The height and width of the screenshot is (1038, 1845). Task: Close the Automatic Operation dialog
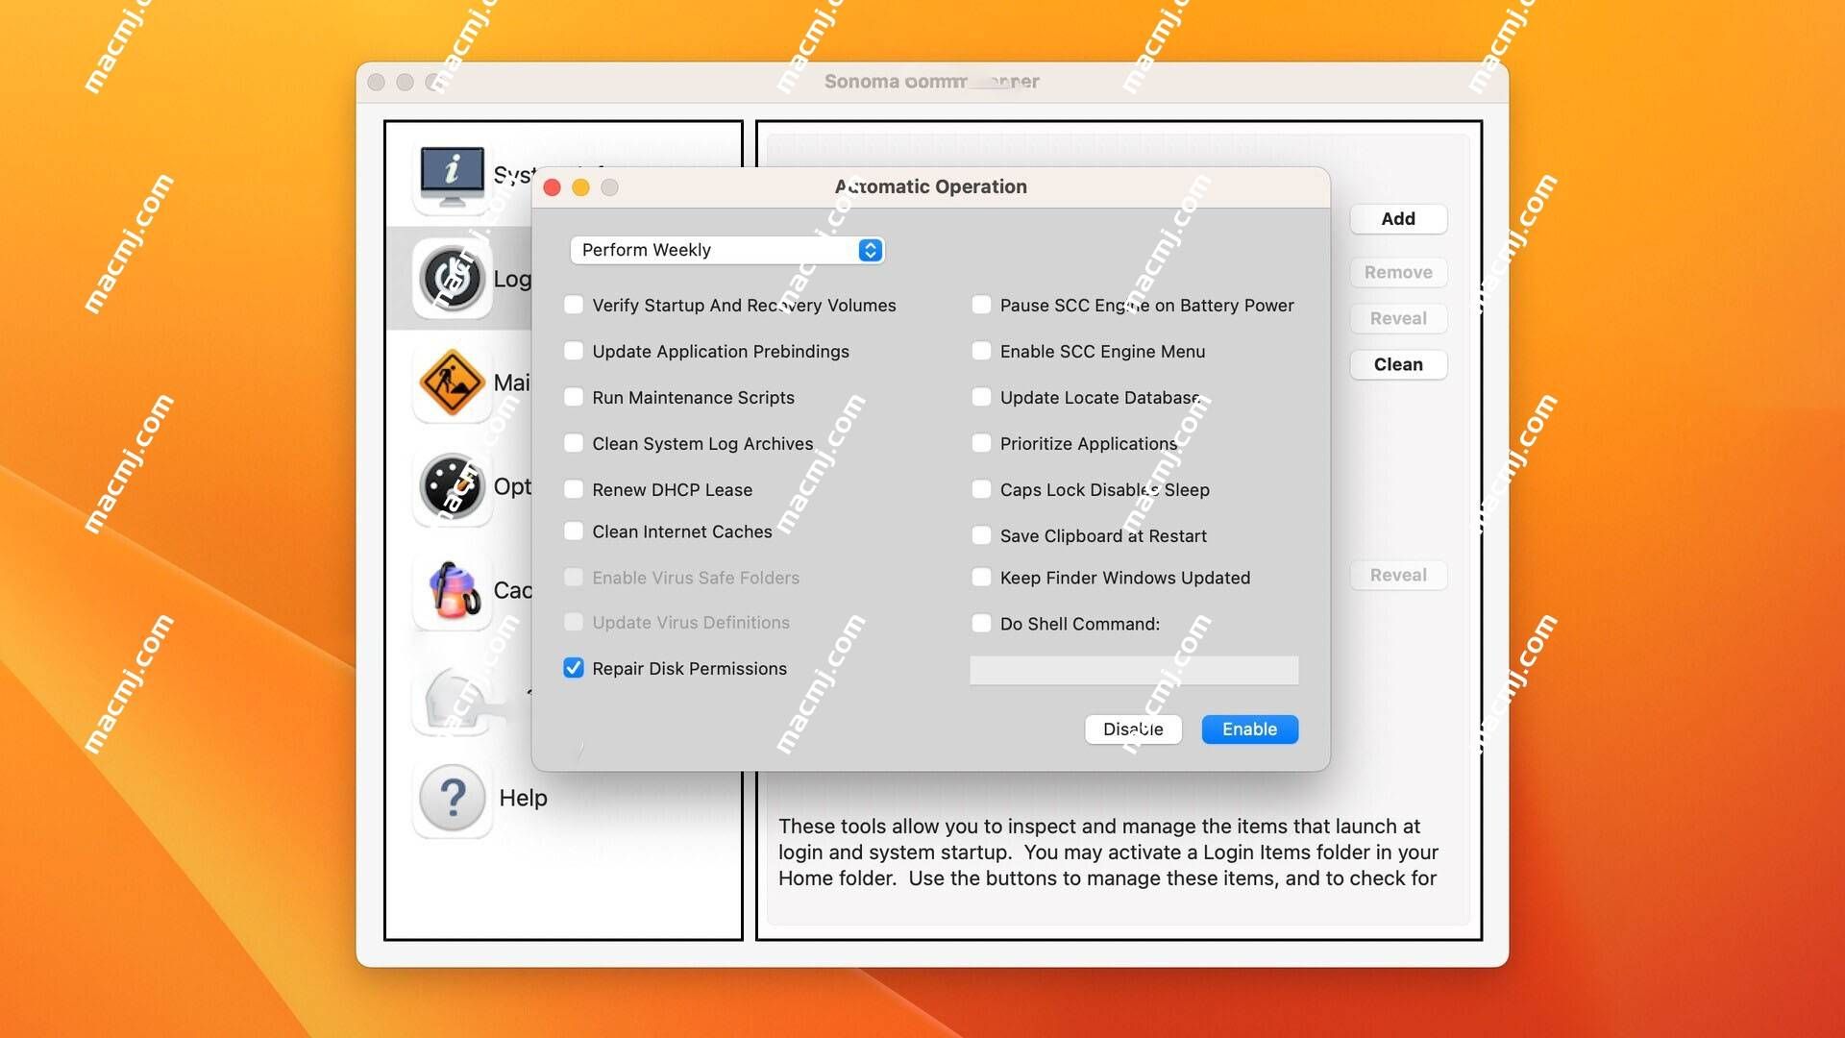(x=553, y=187)
